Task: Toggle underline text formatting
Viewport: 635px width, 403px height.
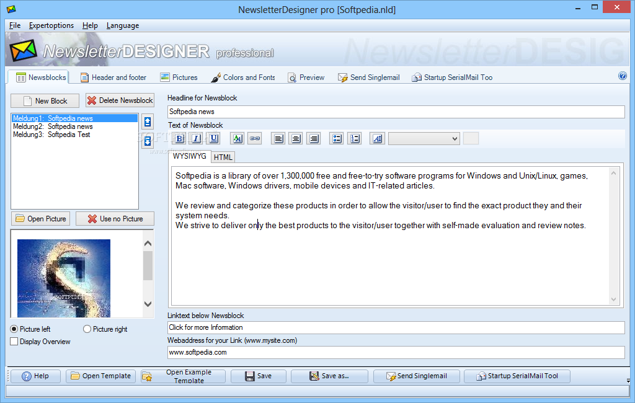Action: pyautogui.click(x=214, y=139)
